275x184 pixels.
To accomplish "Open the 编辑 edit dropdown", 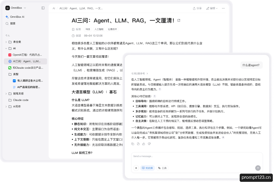I will coord(212,8).
